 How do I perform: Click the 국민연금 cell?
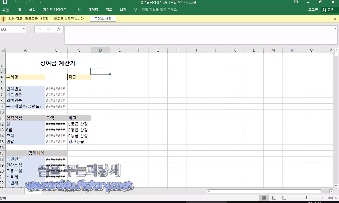(25, 159)
